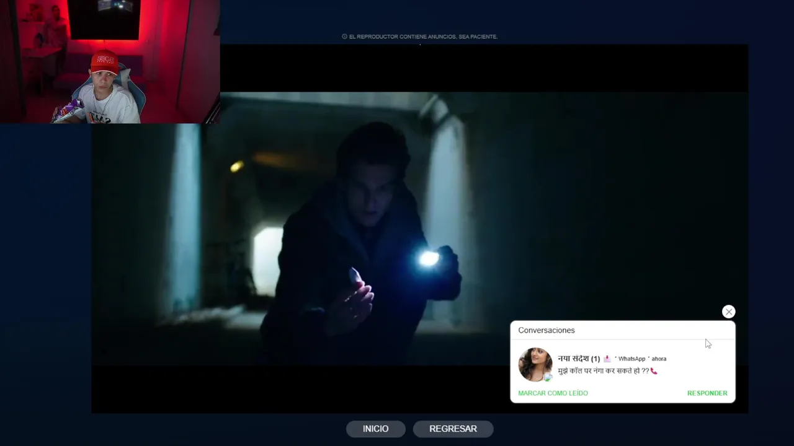
Task: Open the sender's profile picture thumbnail
Action: click(x=535, y=364)
